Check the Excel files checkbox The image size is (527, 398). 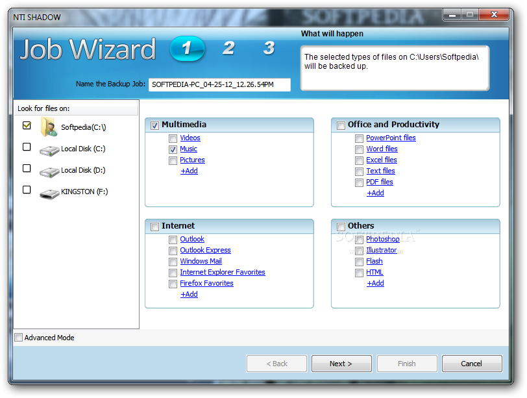359,160
